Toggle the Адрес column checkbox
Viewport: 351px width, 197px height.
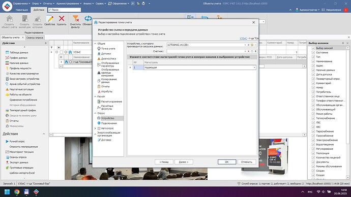click(313, 65)
